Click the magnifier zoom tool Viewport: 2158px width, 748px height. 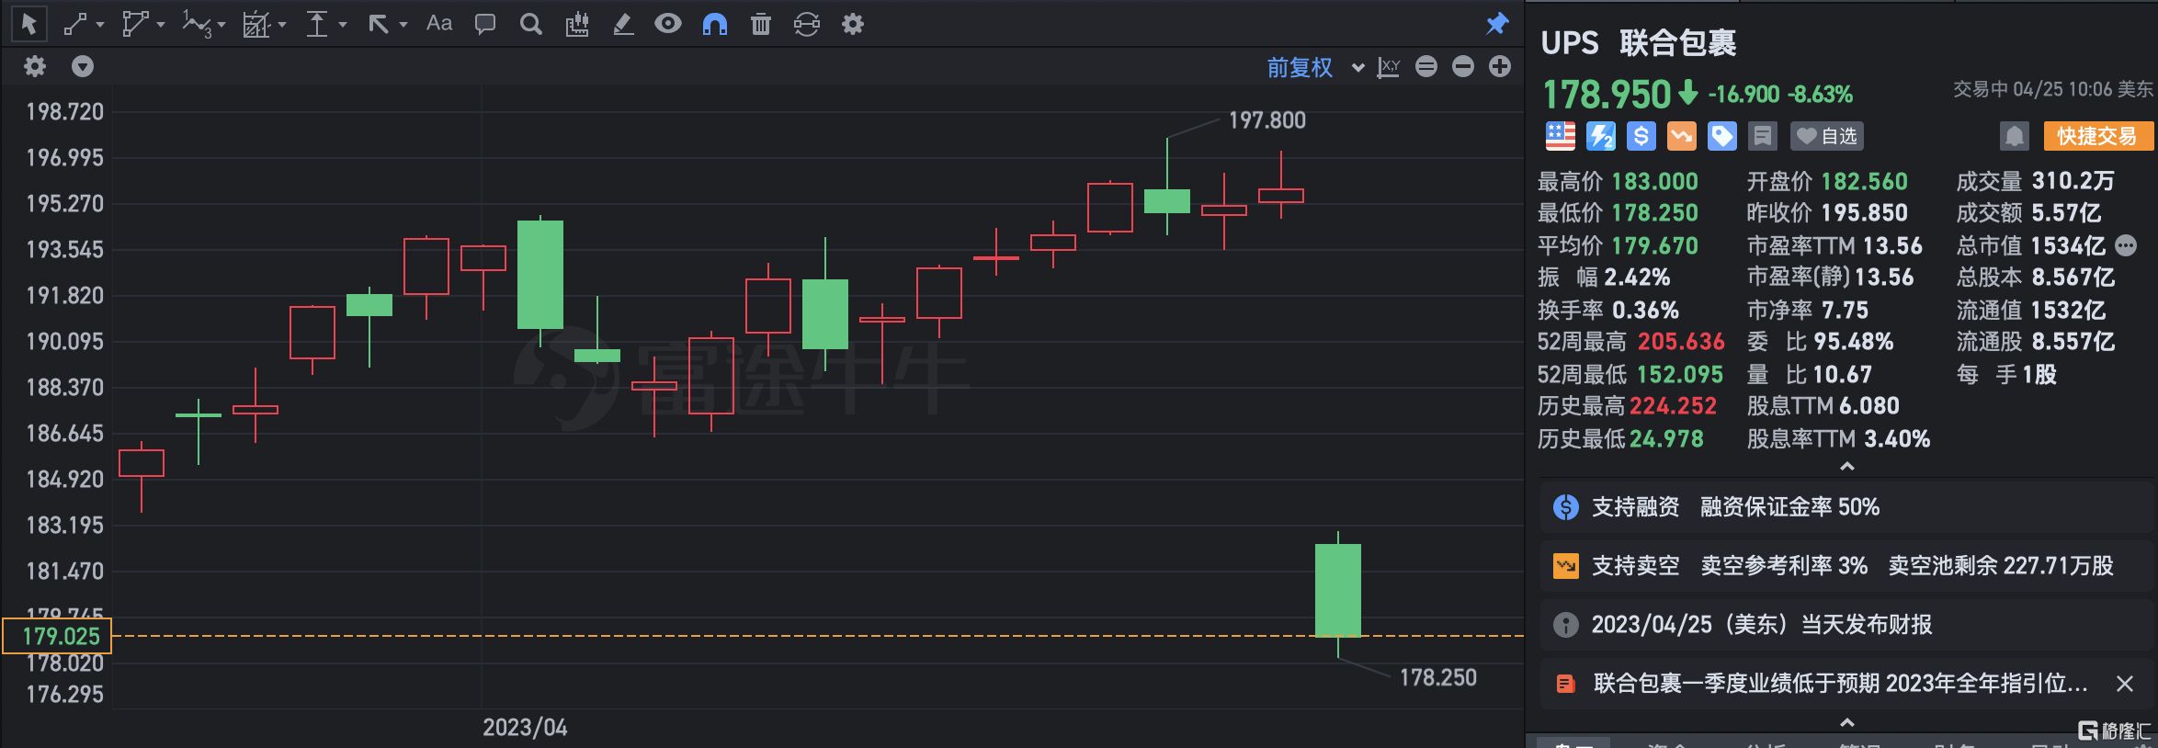point(531,24)
